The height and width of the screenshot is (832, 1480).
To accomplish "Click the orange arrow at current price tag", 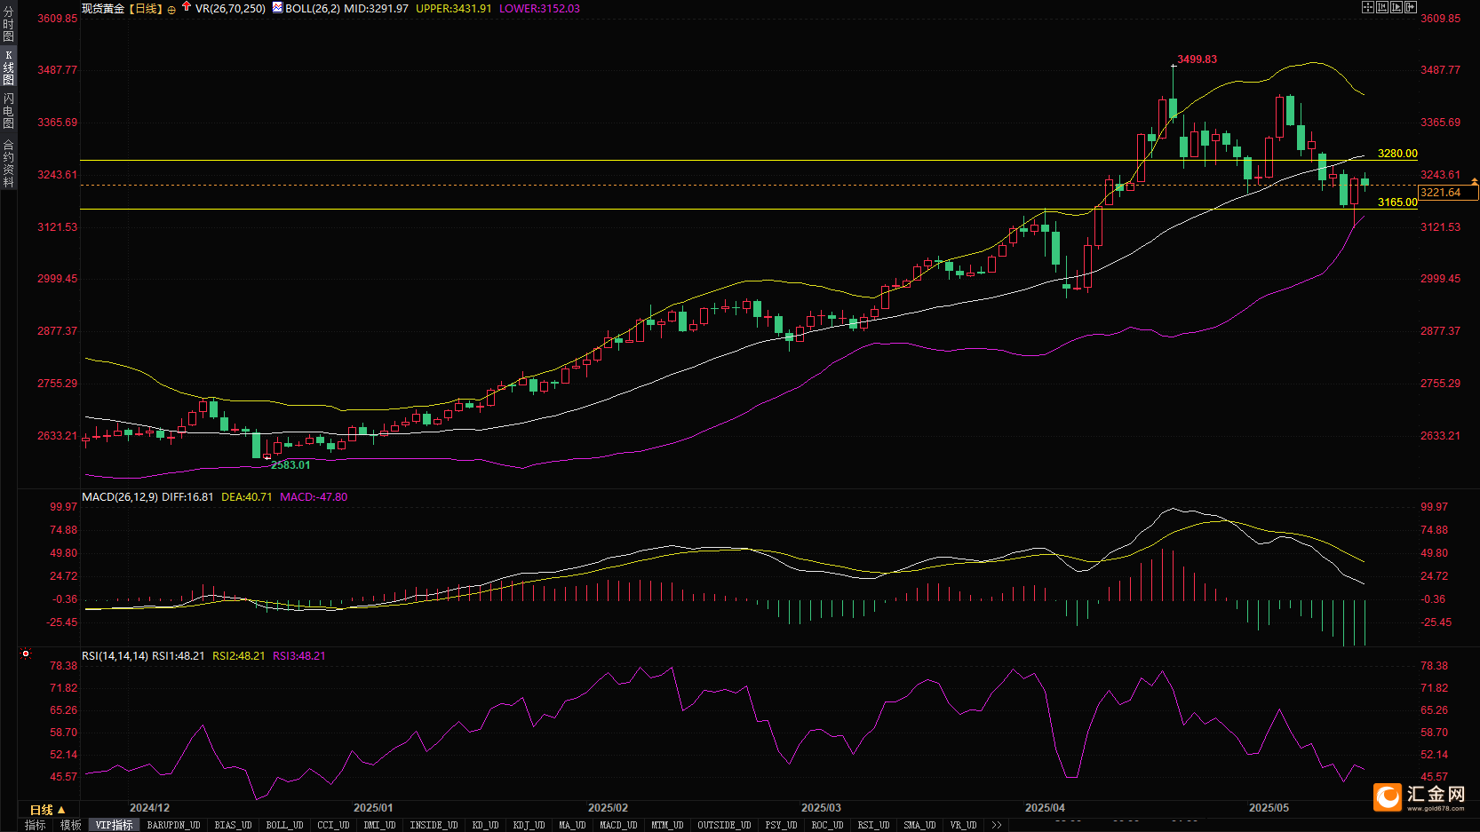I will [x=1475, y=181].
